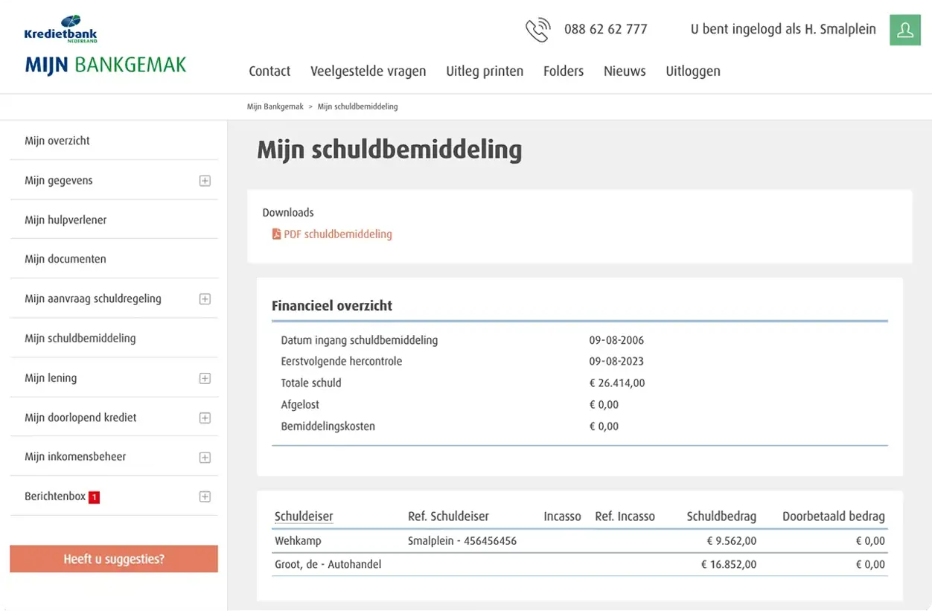This screenshot has width=932, height=611.
Task: Expand the Mijn inkomensbeheer plus icon
Action: (x=205, y=458)
